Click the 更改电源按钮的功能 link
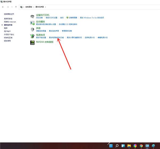This screenshot has height=149, width=160. pos(57,38)
